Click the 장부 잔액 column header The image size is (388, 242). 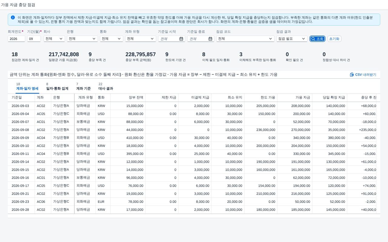(x=128, y=97)
